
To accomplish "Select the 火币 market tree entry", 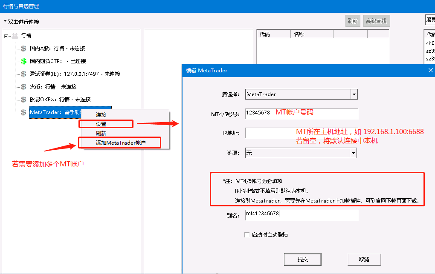I will 53,87.
